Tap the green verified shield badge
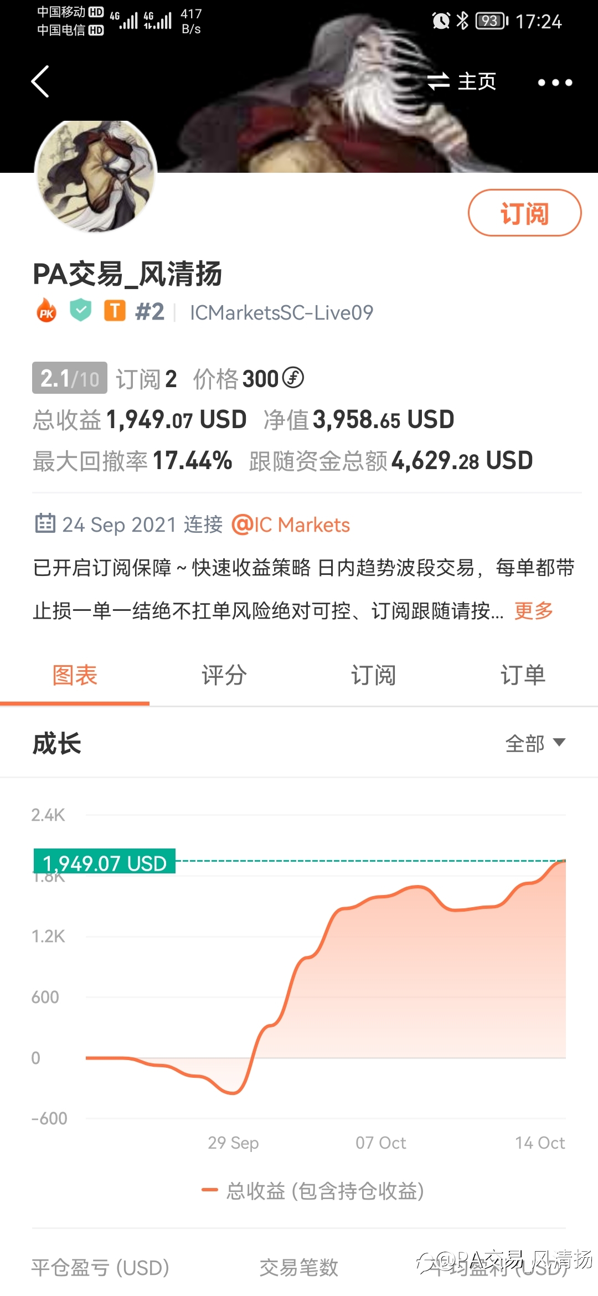 pyautogui.click(x=81, y=310)
